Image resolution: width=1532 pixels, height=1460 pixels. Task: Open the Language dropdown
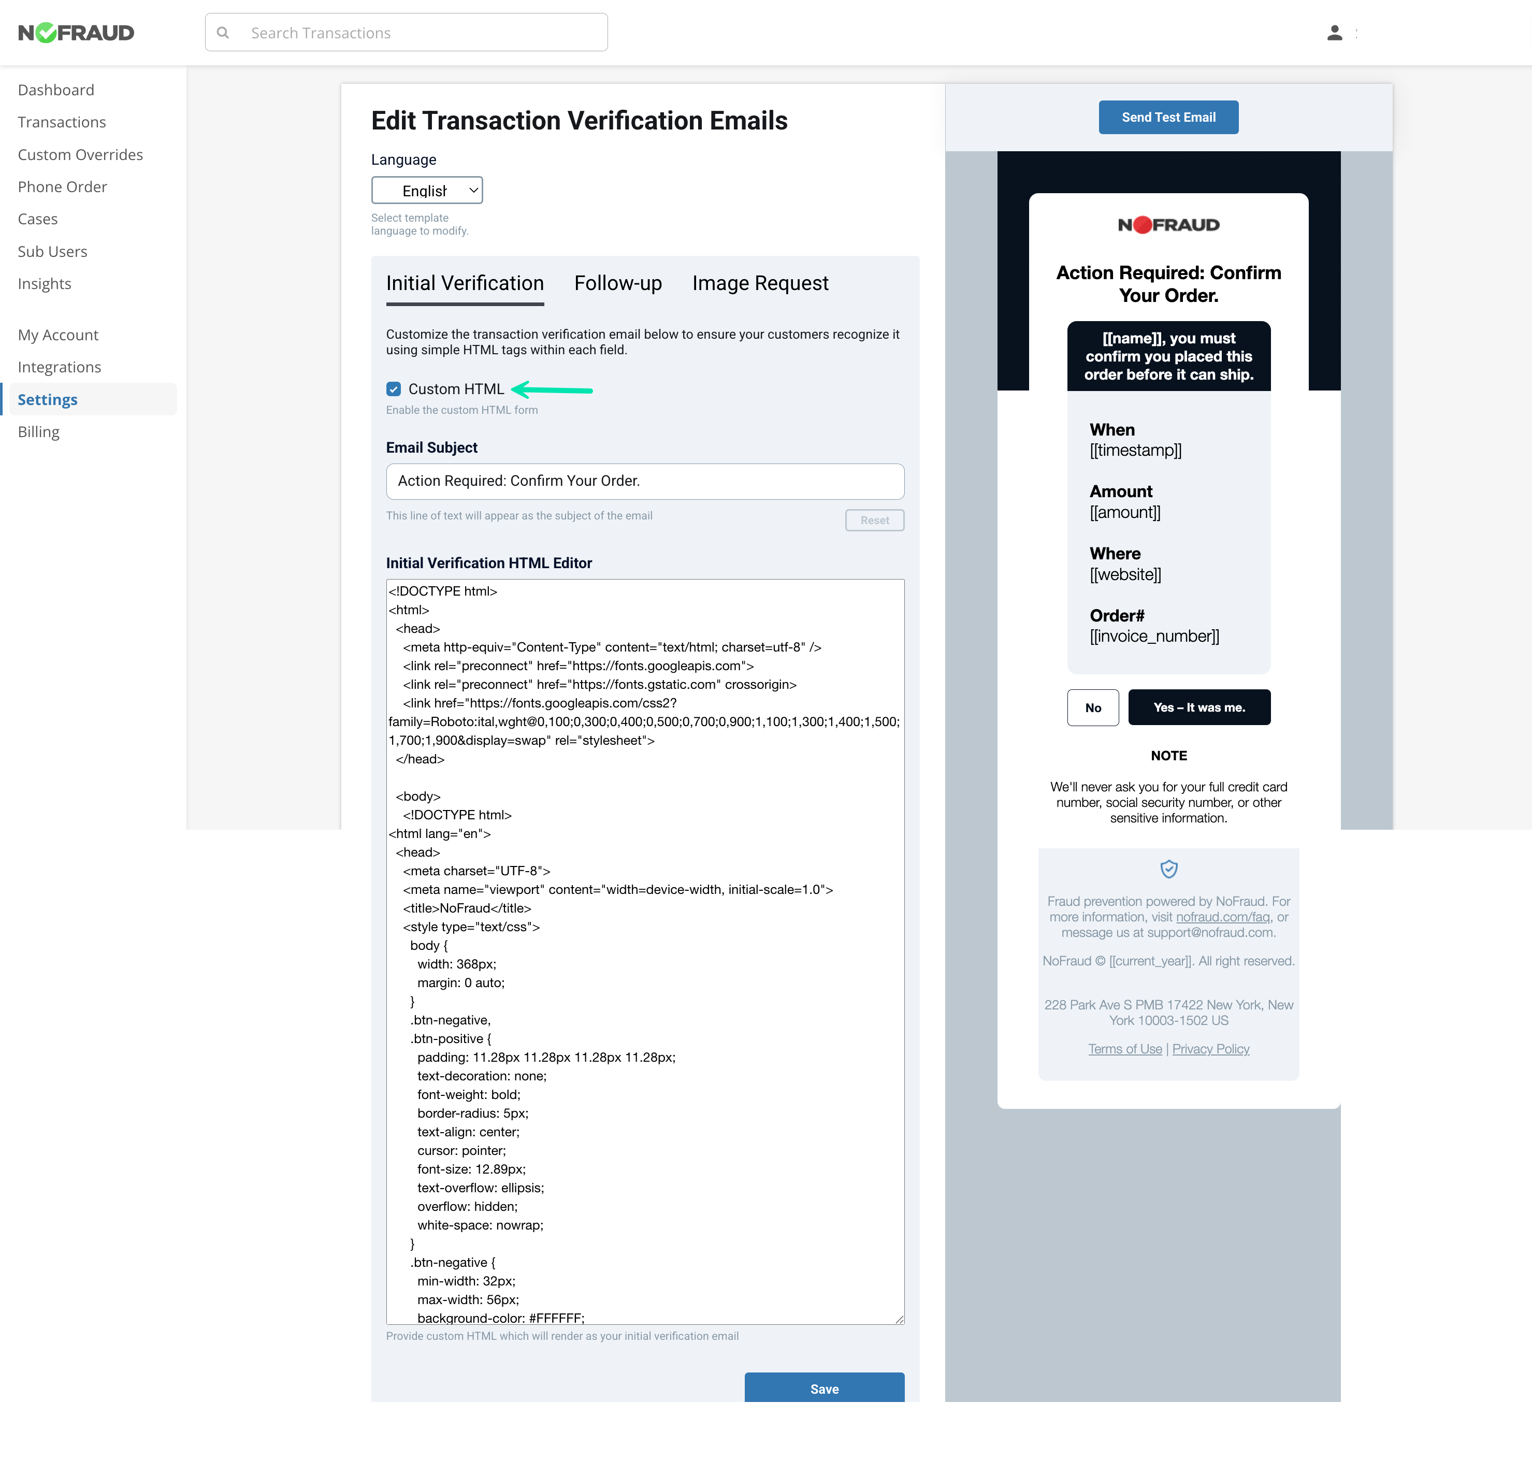(x=427, y=191)
